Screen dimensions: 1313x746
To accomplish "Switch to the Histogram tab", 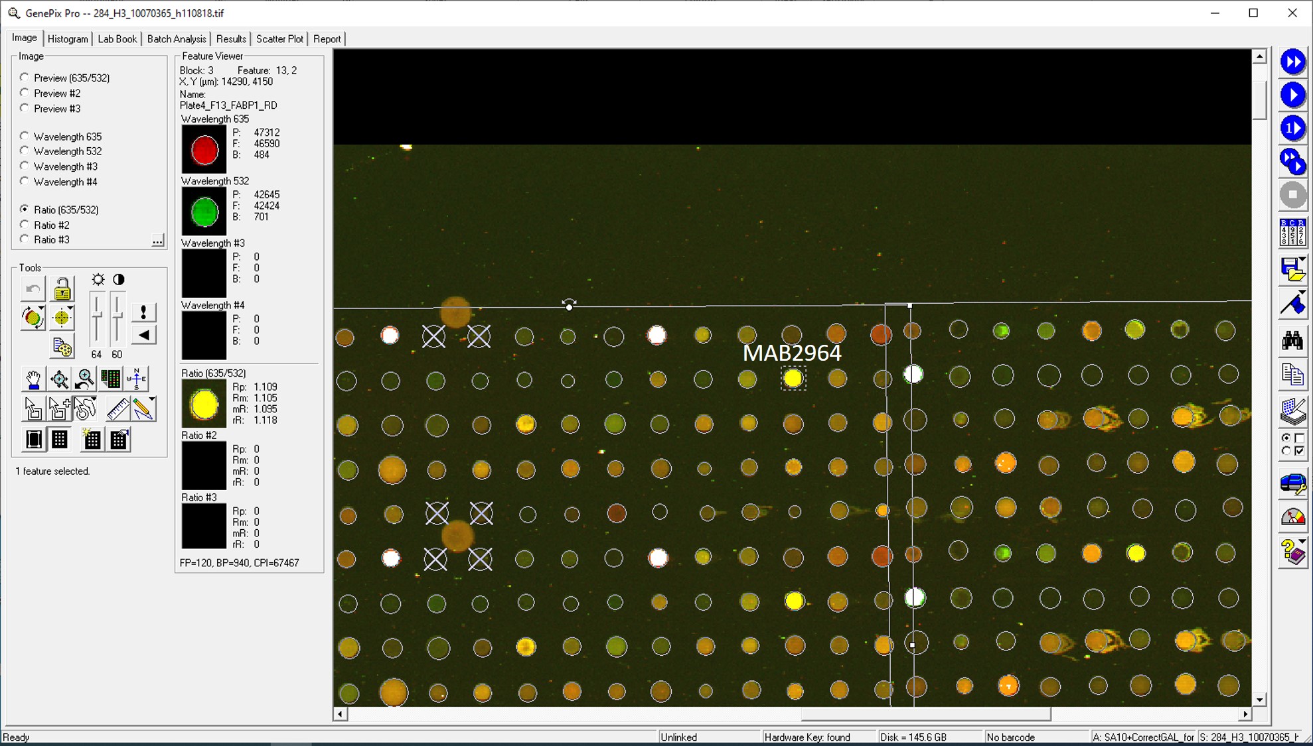I will point(68,39).
